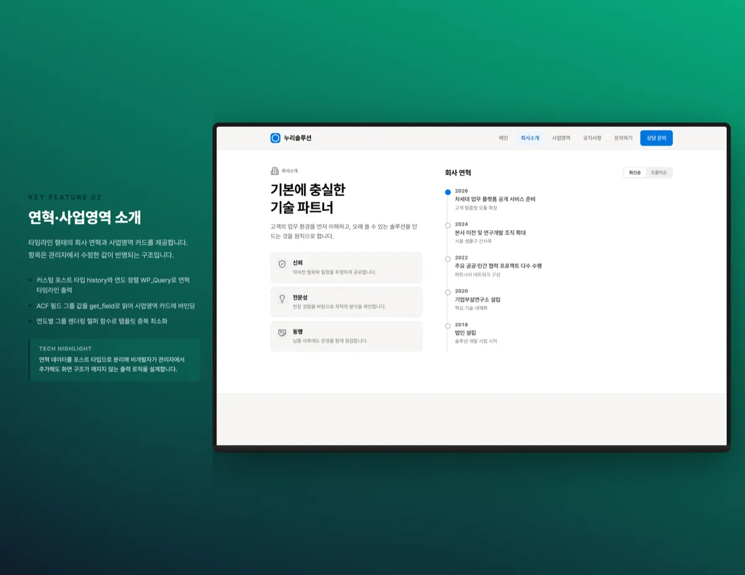Click '차세대 업무 플랫폼 공개 서비스 준비' entry
Image resolution: width=745 pixels, height=575 pixels.
(x=495, y=199)
